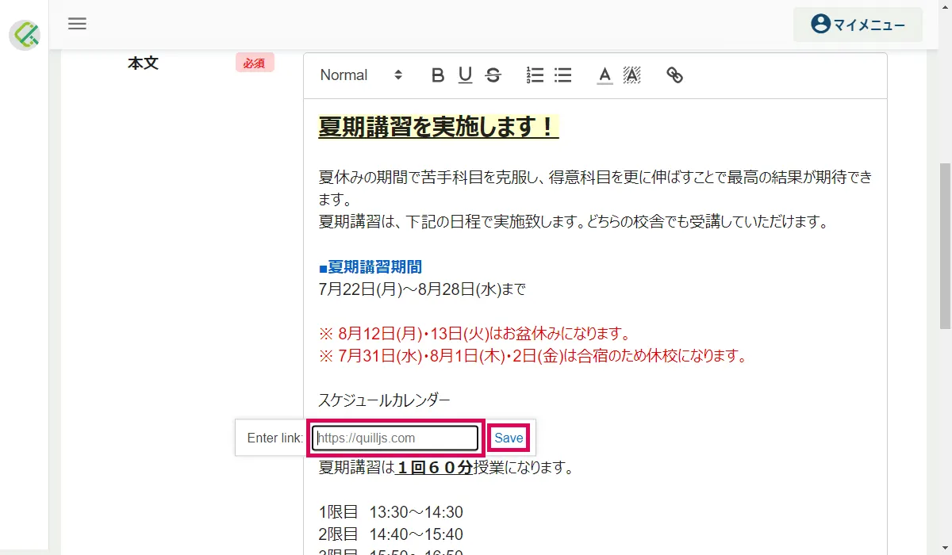Focus the Enter link URL field
This screenshot has width=952, height=555.
(x=395, y=438)
